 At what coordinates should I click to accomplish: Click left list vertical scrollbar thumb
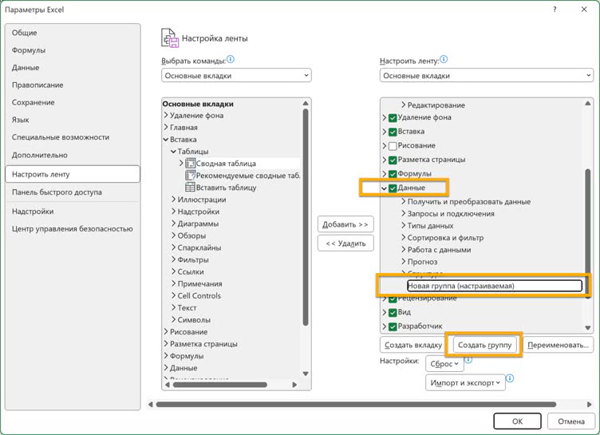click(x=306, y=217)
